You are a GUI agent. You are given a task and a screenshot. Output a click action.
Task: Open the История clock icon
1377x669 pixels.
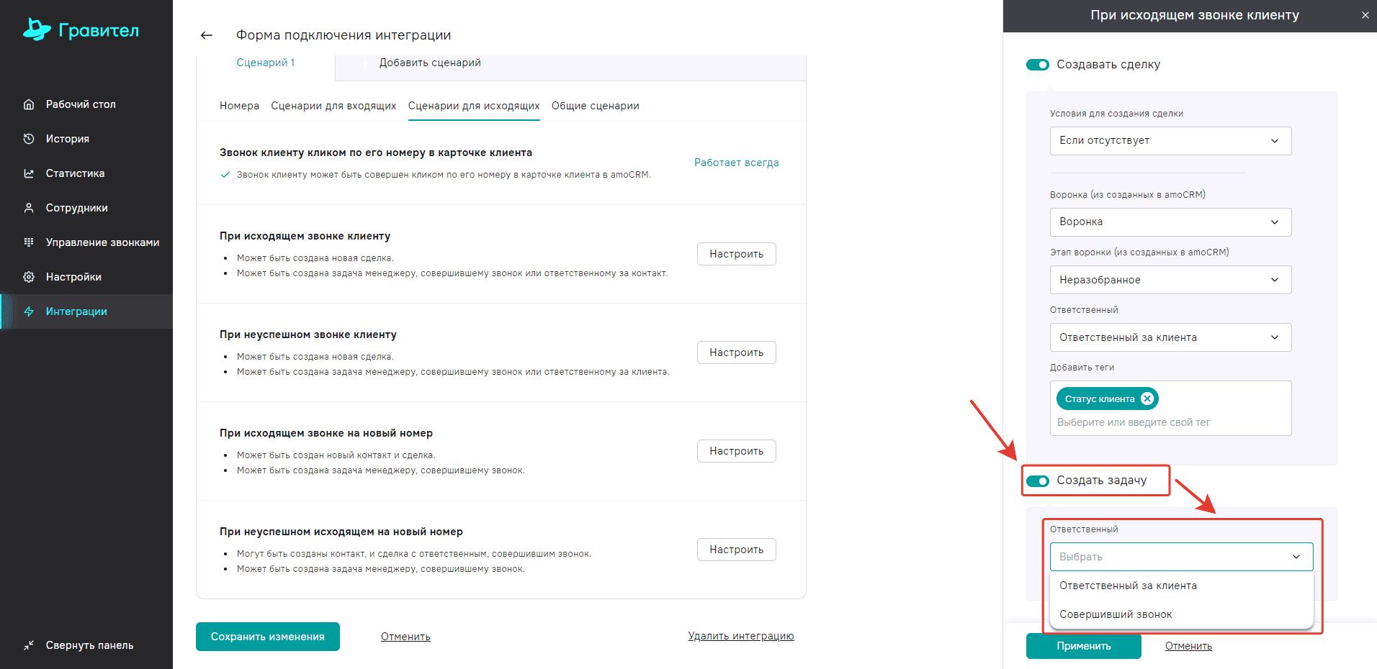(x=29, y=139)
